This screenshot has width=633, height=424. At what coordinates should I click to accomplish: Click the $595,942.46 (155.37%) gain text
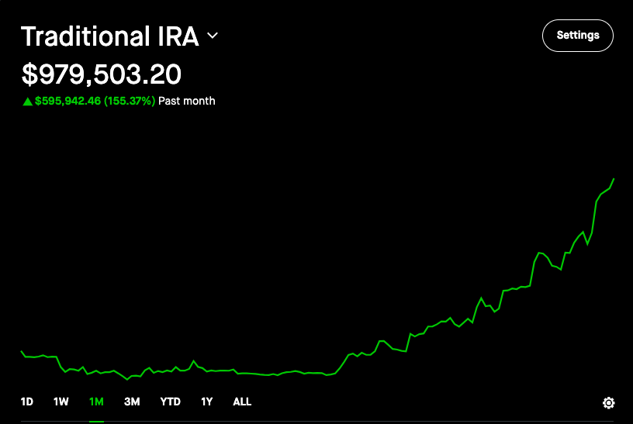coord(95,101)
